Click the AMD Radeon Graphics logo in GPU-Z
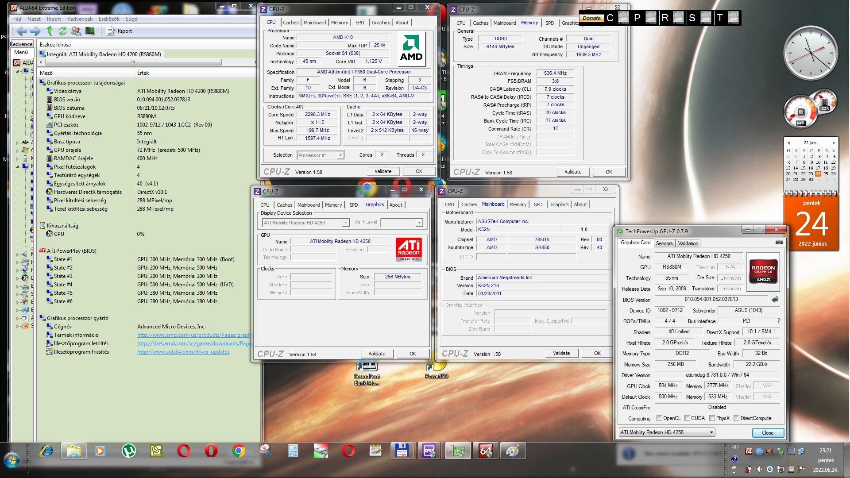 pyautogui.click(x=763, y=271)
